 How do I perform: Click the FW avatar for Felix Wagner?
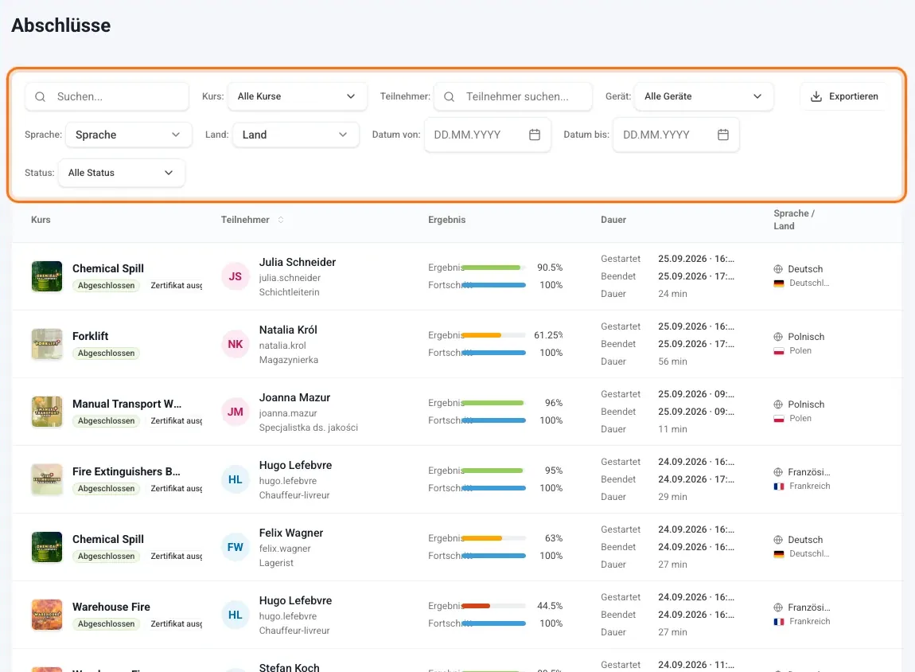pyautogui.click(x=236, y=548)
